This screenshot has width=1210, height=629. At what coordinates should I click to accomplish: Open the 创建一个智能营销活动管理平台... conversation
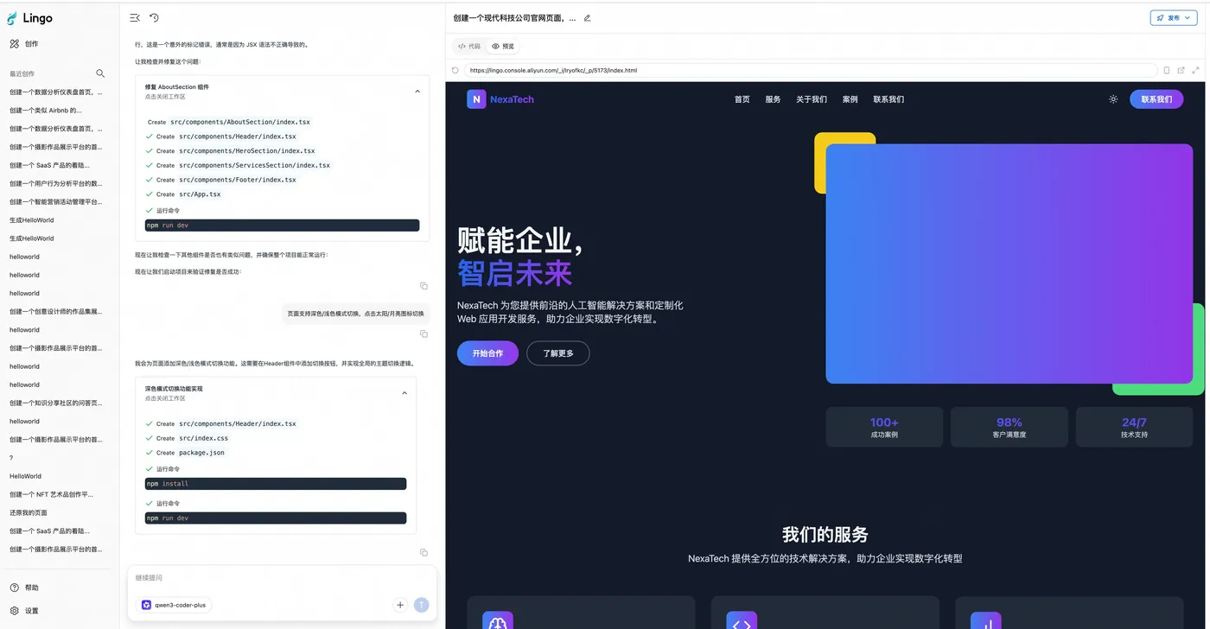(x=55, y=201)
